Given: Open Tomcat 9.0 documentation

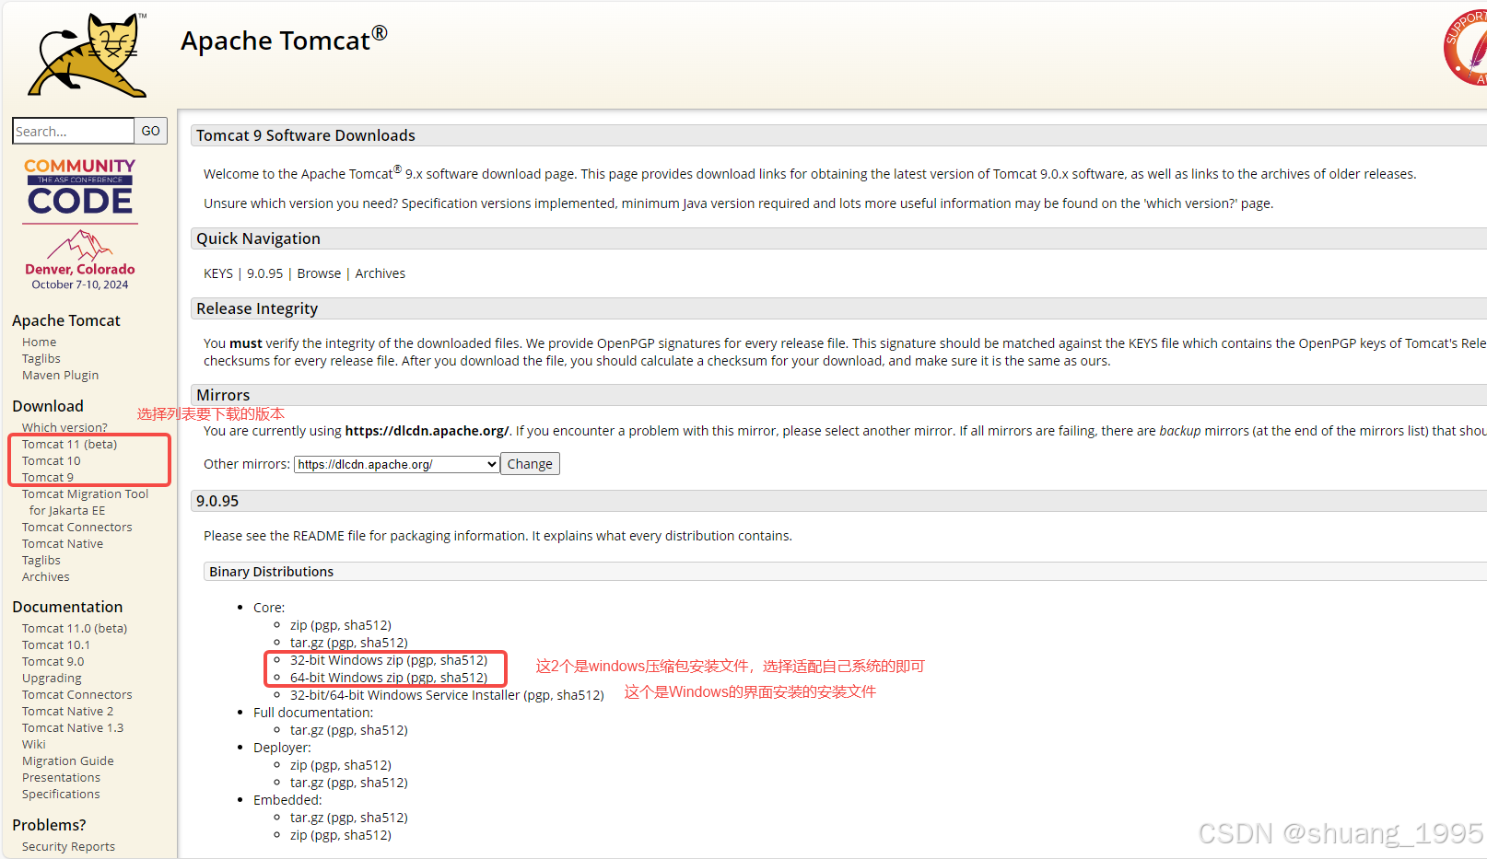Looking at the screenshot, I should pos(53,661).
